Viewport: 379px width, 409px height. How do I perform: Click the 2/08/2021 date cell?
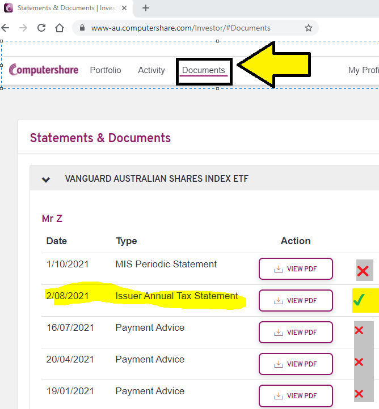coord(68,296)
